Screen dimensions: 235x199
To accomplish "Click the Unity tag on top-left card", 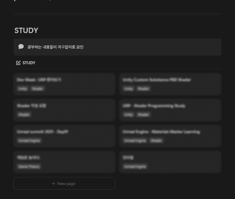I will [x=23, y=89].
